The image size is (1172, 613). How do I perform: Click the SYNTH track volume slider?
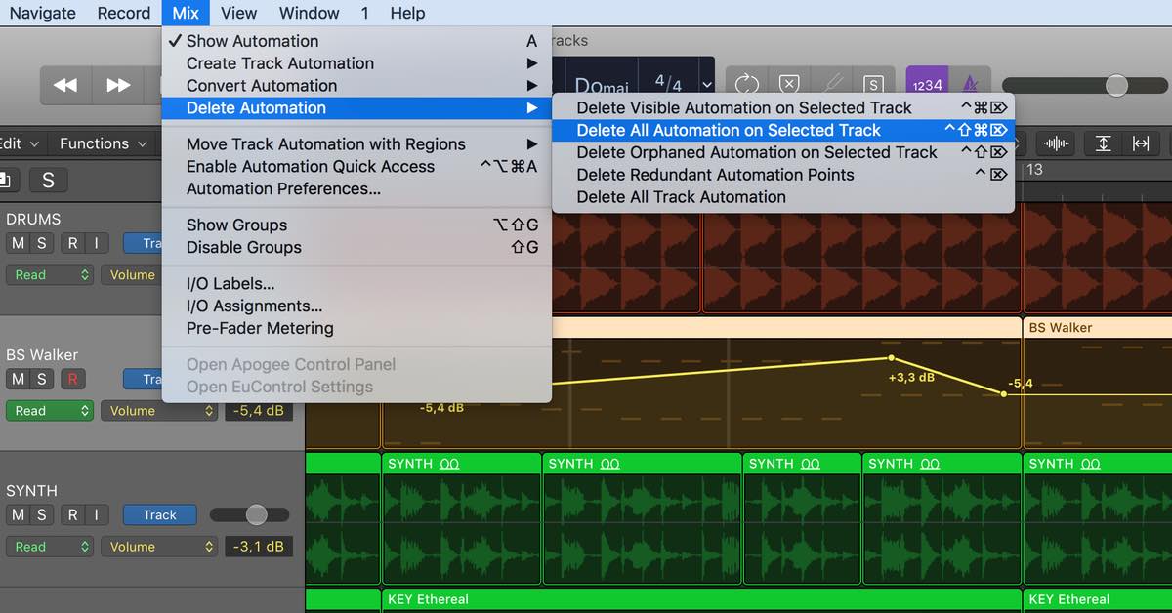pyautogui.click(x=256, y=514)
